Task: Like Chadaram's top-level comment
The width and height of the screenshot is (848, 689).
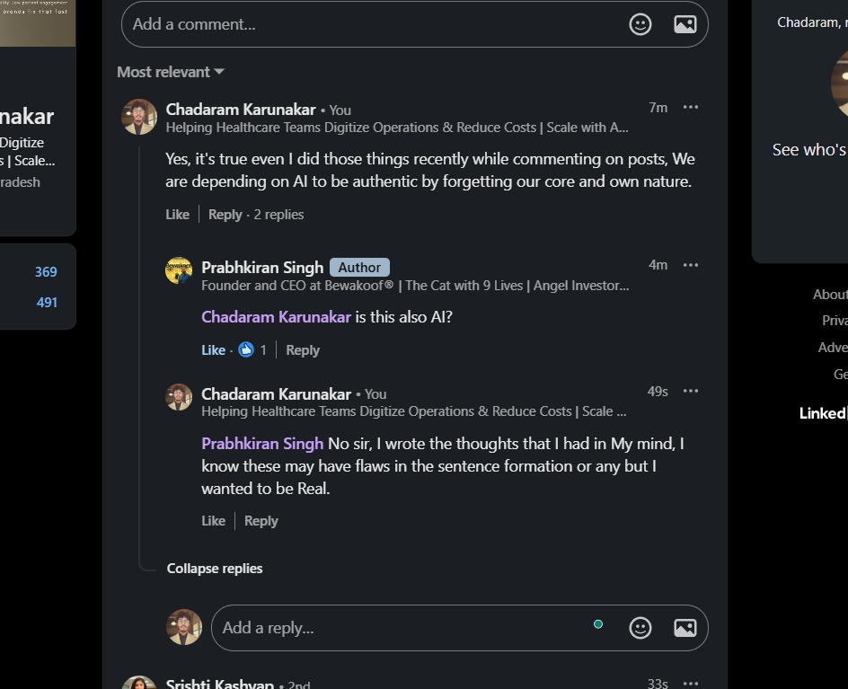Action: point(177,215)
